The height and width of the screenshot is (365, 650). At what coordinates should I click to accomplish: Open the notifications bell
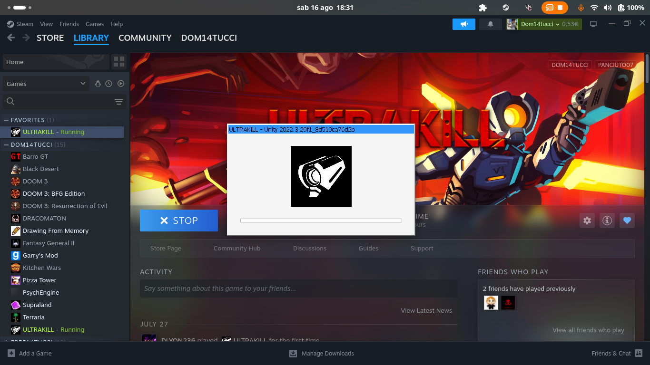pos(490,24)
